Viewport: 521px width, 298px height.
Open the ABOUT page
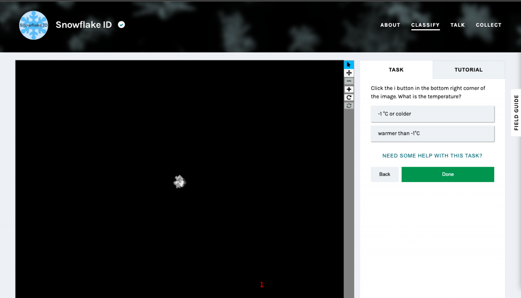point(390,25)
